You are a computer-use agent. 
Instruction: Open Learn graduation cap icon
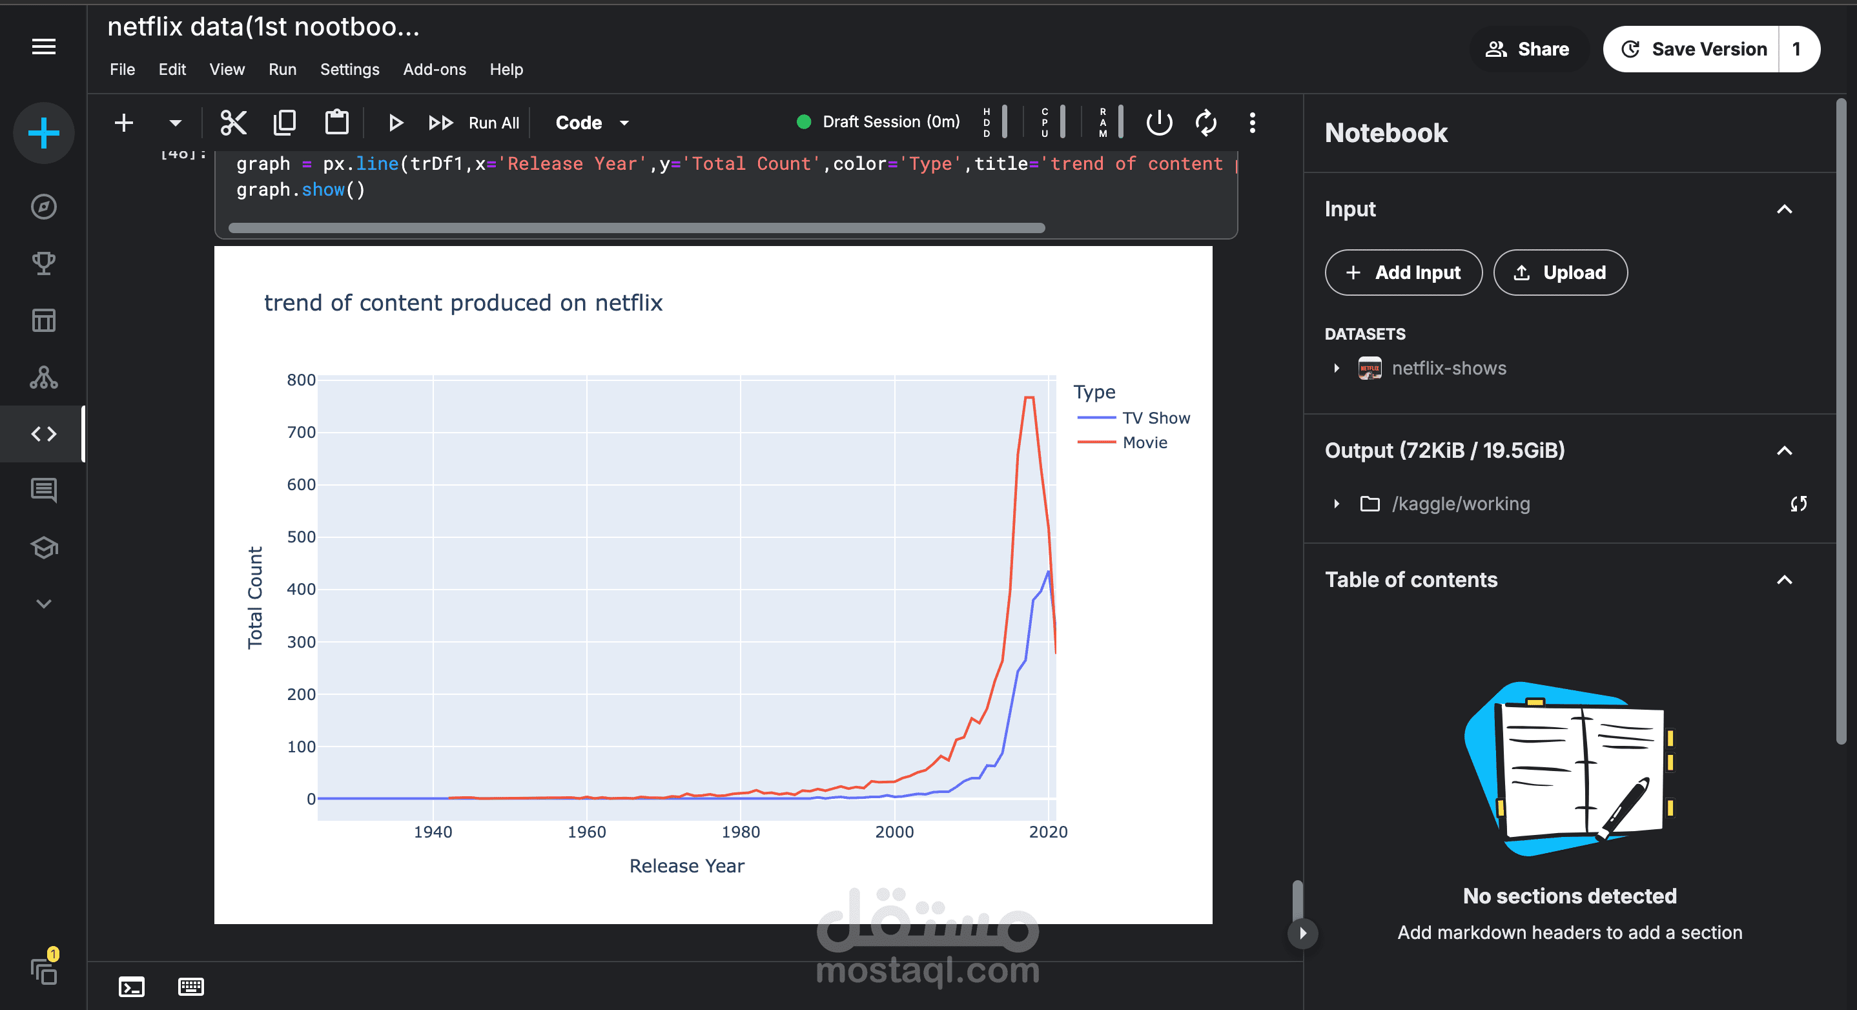43,547
